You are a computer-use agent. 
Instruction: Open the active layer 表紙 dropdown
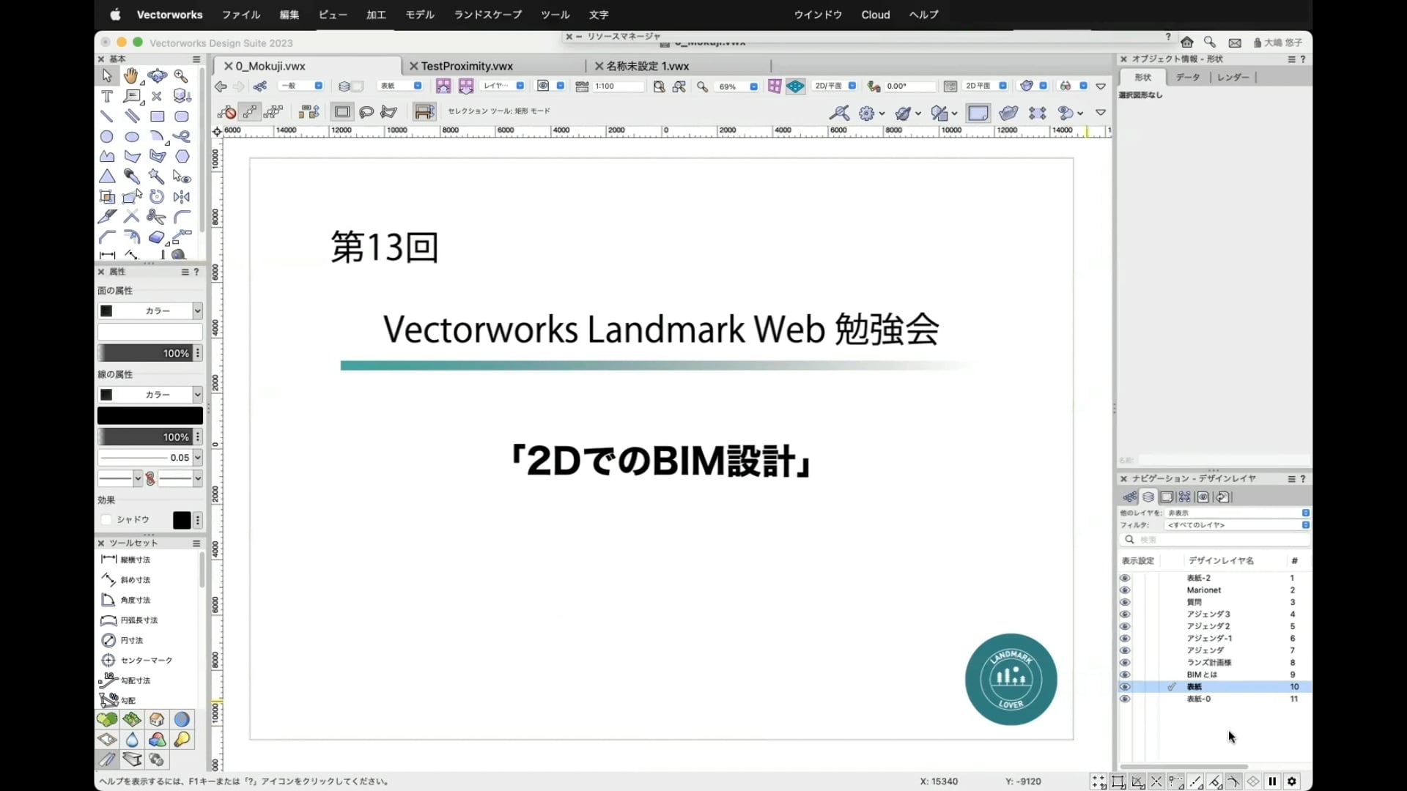pyautogui.click(x=400, y=86)
